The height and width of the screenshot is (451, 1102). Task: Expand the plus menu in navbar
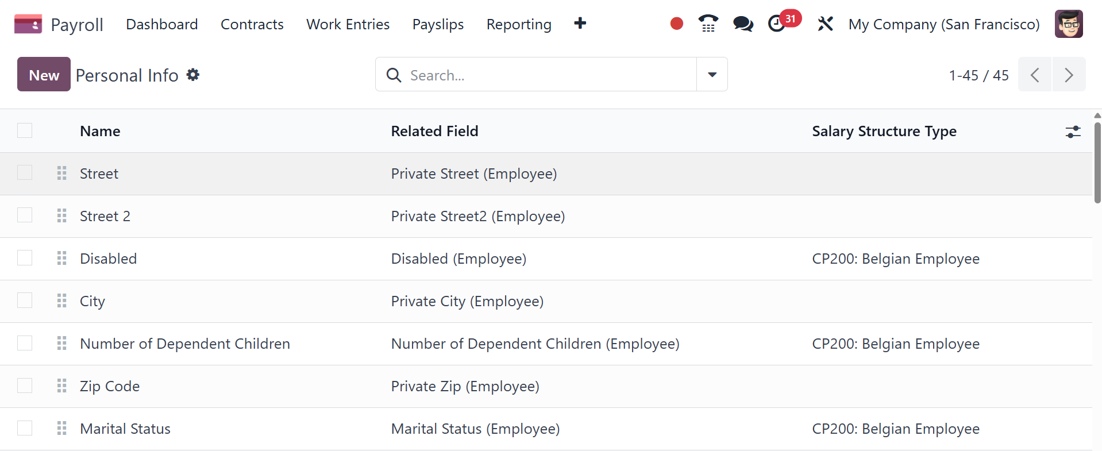580,24
